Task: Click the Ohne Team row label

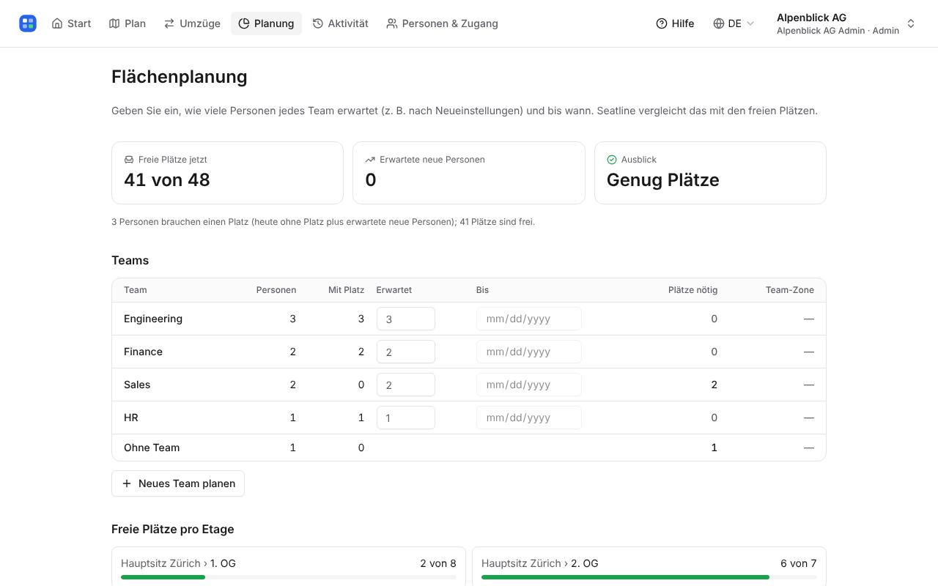Action: coord(152,448)
